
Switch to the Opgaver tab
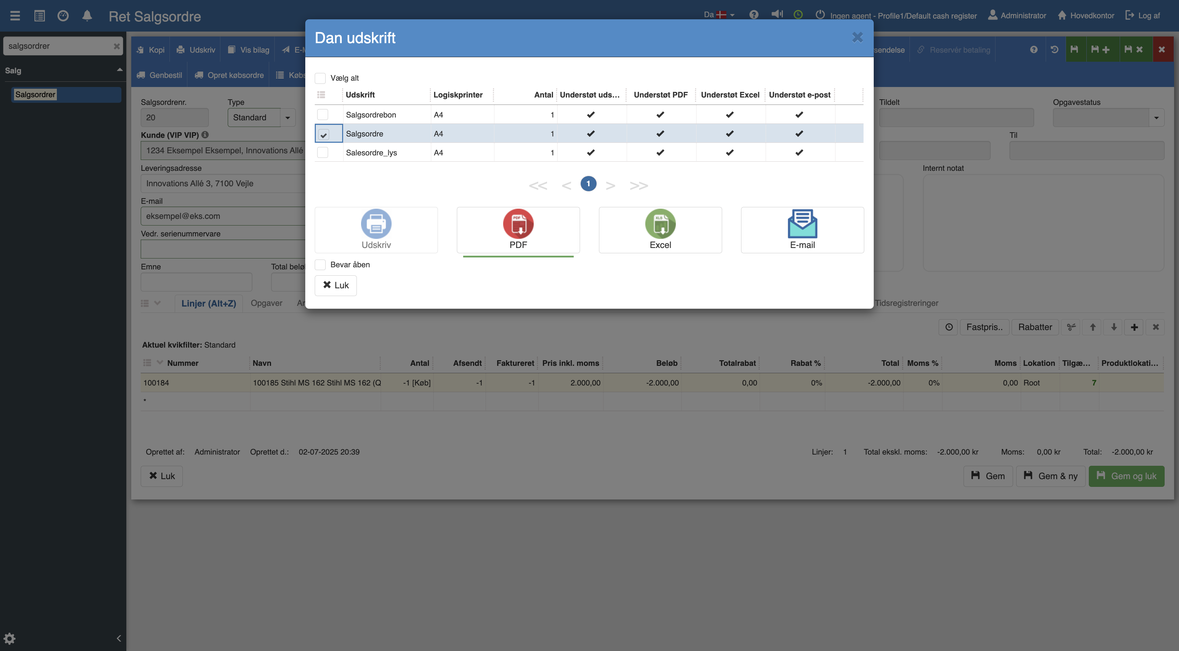(x=266, y=303)
